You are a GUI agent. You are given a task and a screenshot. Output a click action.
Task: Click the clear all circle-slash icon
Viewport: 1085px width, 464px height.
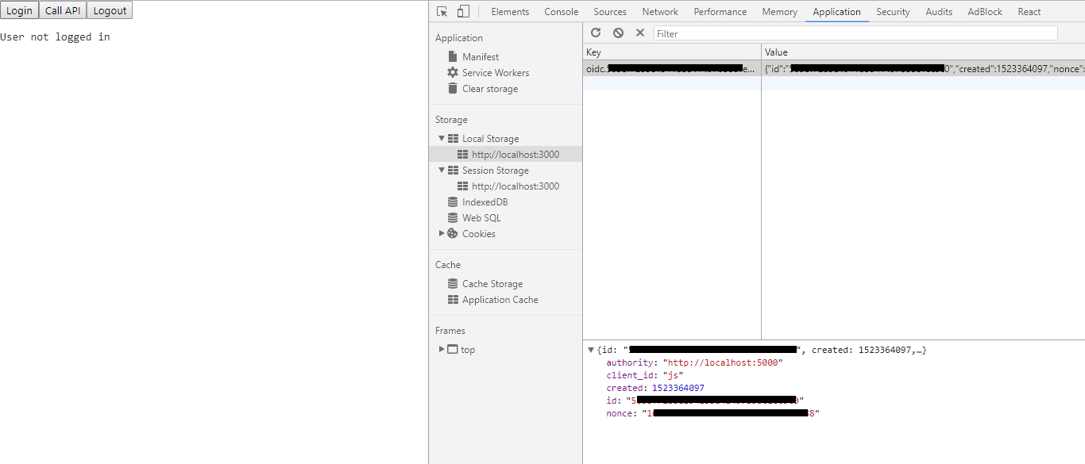coord(618,33)
